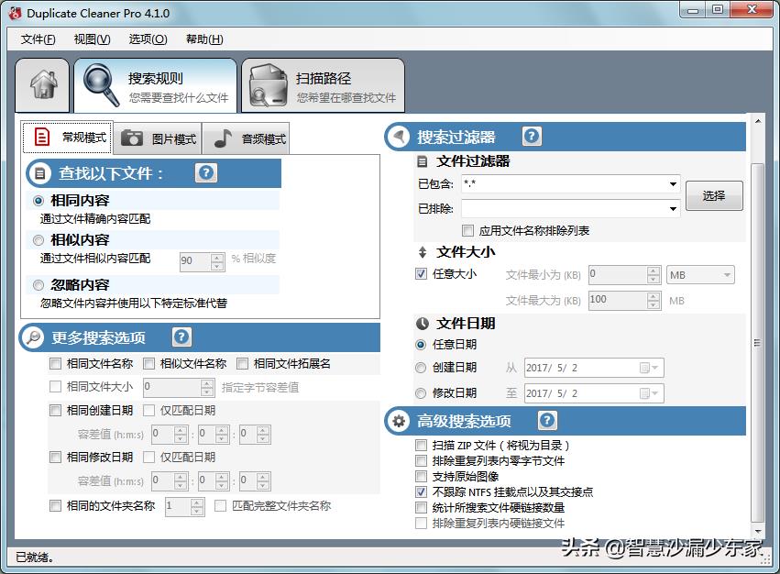Image resolution: width=780 pixels, height=574 pixels.
Task: Click the document icon beside 文件过滤器
Action: click(423, 161)
